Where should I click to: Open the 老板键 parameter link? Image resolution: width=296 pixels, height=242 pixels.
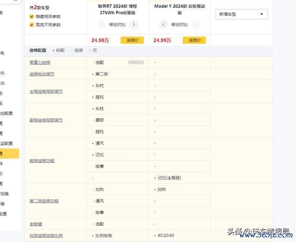36,224
